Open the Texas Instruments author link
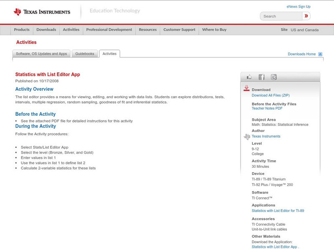334x249 pixels. (266, 137)
